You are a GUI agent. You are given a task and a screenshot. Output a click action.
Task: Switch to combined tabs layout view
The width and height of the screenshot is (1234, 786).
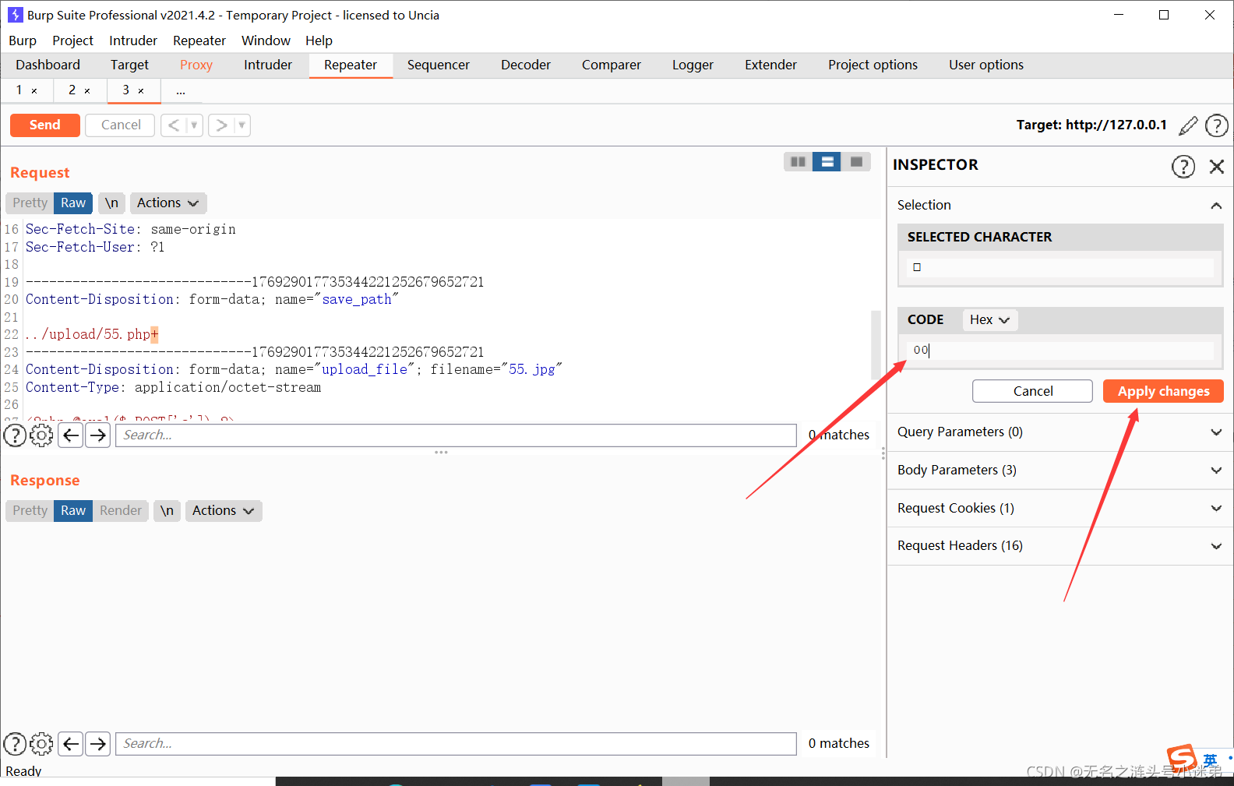click(x=856, y=161)
